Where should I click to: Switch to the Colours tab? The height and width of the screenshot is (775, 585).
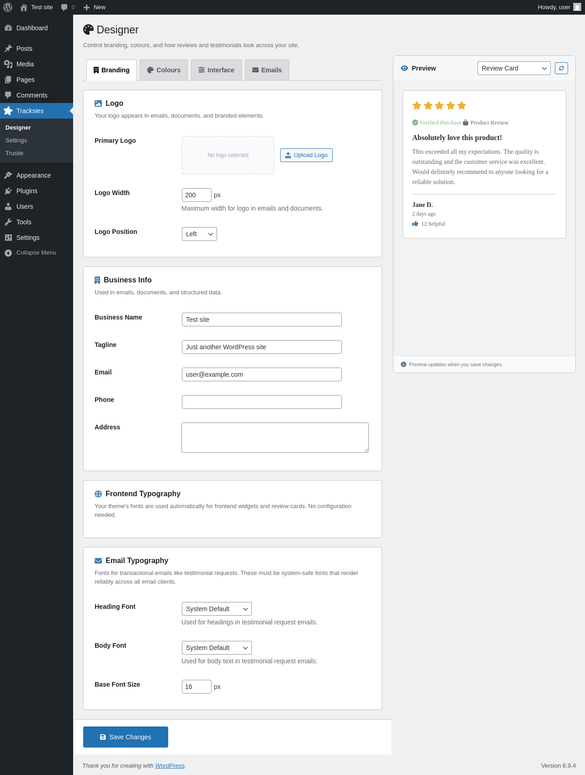(x=164, y=70)
